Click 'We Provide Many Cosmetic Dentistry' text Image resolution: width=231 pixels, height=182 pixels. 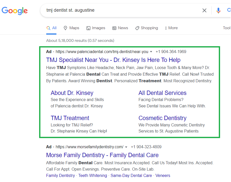pyautogui.click(x=172, y=125)
